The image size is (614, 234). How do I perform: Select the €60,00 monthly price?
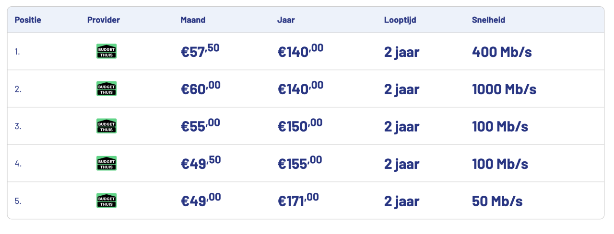[x=201, y=88]
